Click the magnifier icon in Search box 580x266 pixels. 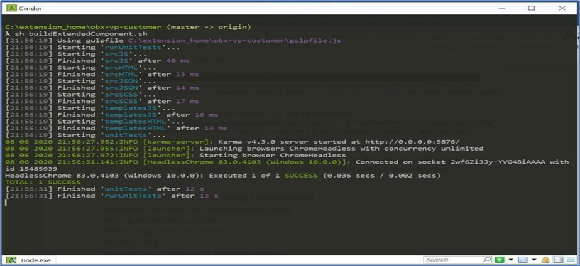(488, 260)
